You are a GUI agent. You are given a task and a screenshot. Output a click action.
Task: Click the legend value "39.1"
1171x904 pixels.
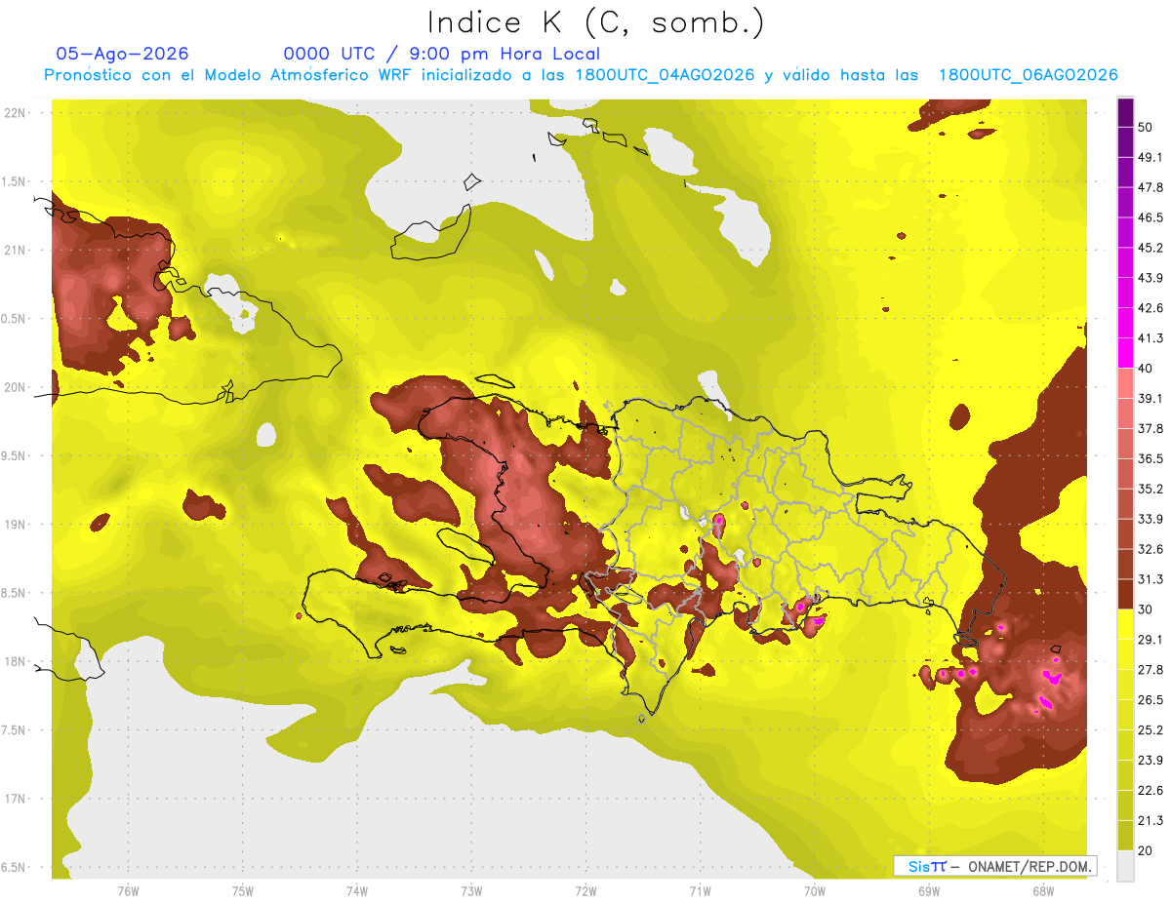coord(1151,398)
